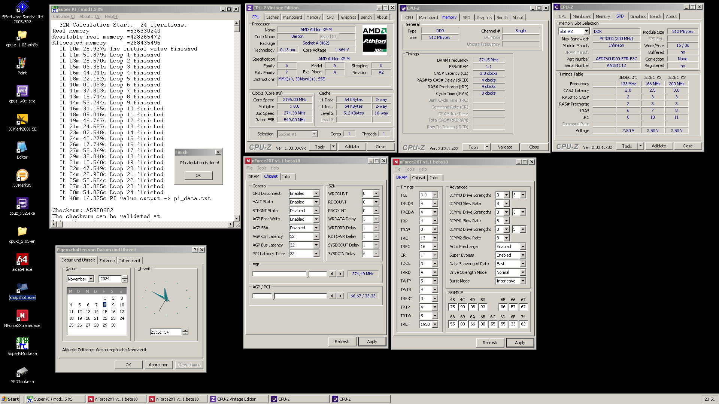
Task: Open STPGNT State dropdown
Action: point(316,211)
